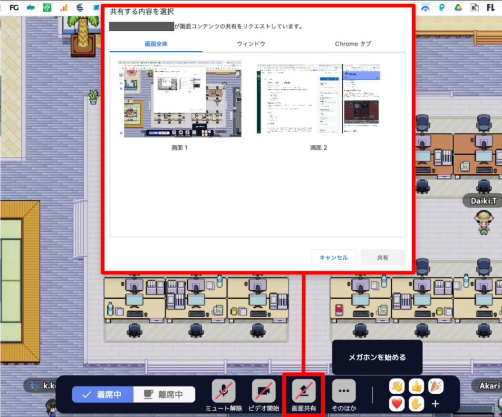The height and width of the screenshot is (417, 502).
Task: Click the キャンセル button
Action: pyautogui.click(x=334, y=257)
